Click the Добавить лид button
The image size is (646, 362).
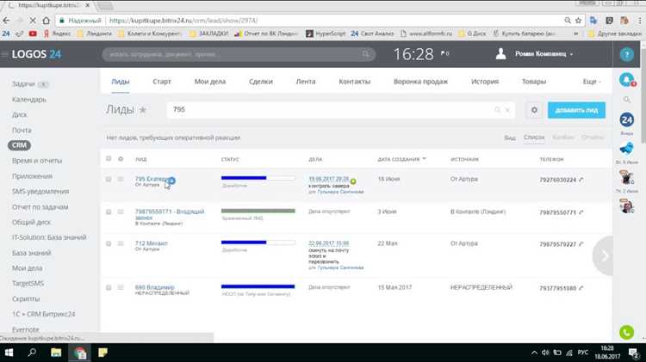[x=576, y=110]
